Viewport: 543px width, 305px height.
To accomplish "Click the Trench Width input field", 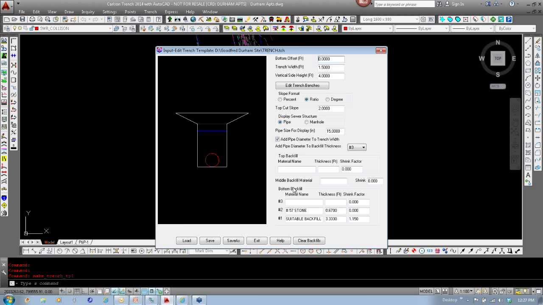I will (x=331, y=67).
